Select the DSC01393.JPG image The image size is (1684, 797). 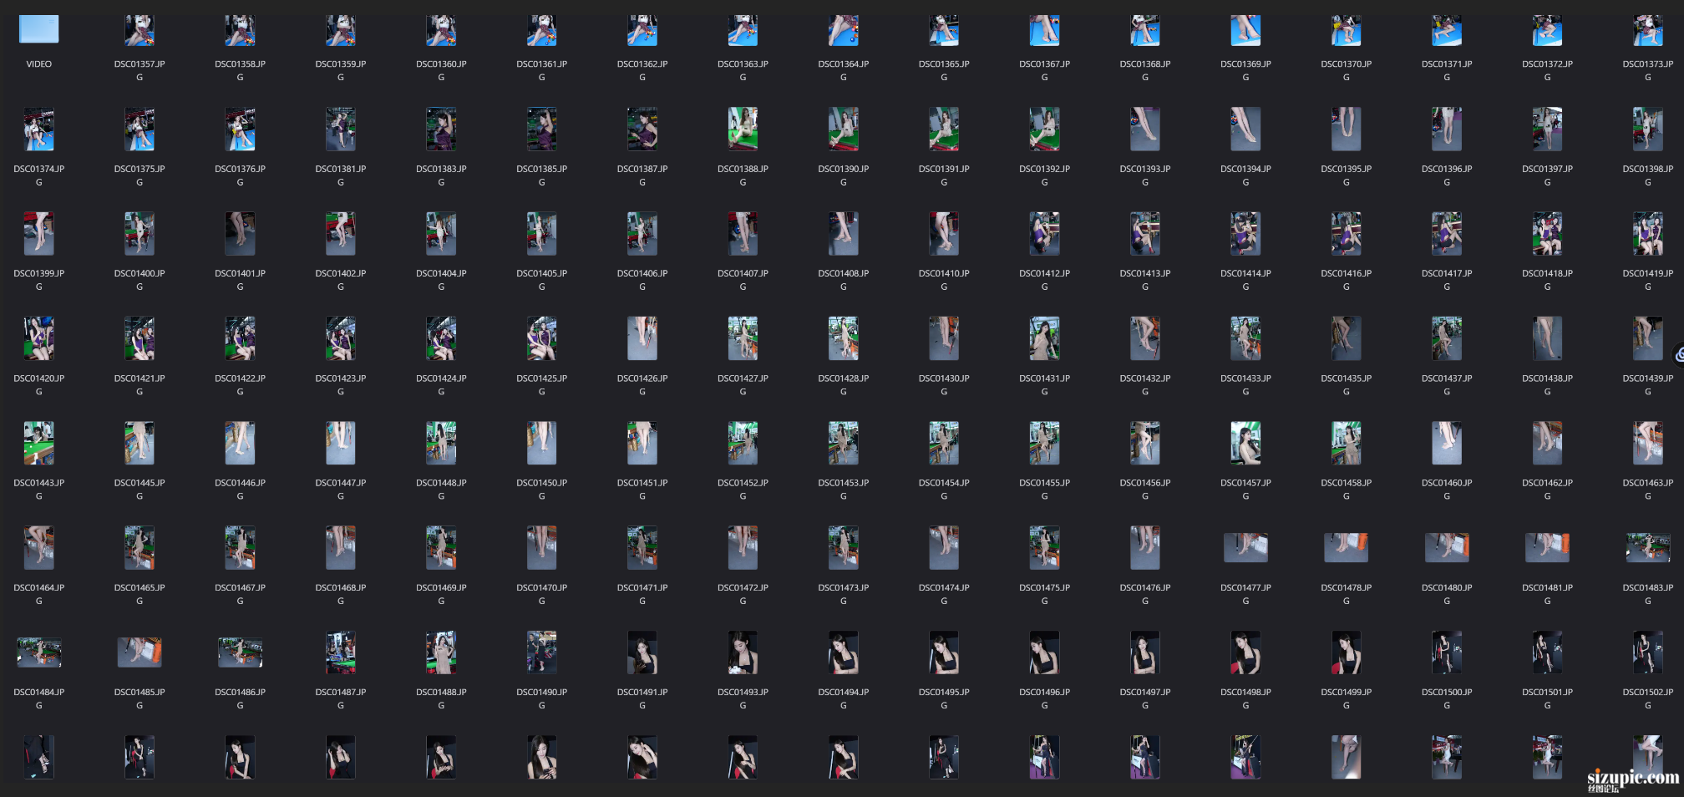coord(1145,129)
